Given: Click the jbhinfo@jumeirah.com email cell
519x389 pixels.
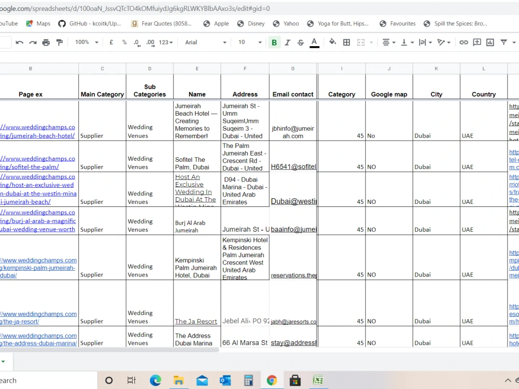Looking at the screenshot, I should tap(293, 121).
